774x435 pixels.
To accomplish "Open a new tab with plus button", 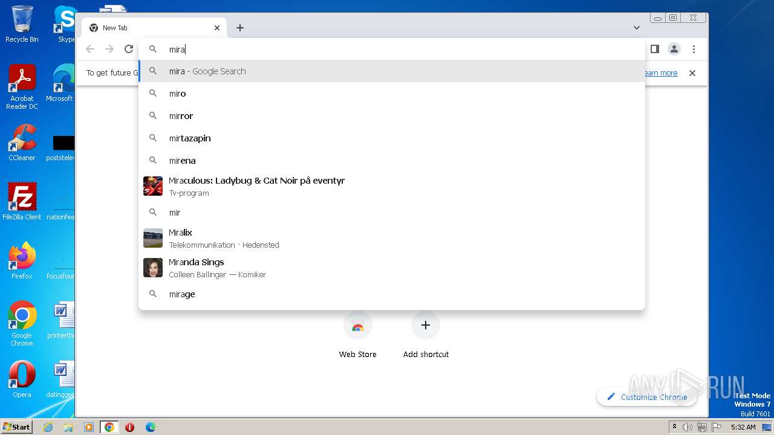I will 240,28.
